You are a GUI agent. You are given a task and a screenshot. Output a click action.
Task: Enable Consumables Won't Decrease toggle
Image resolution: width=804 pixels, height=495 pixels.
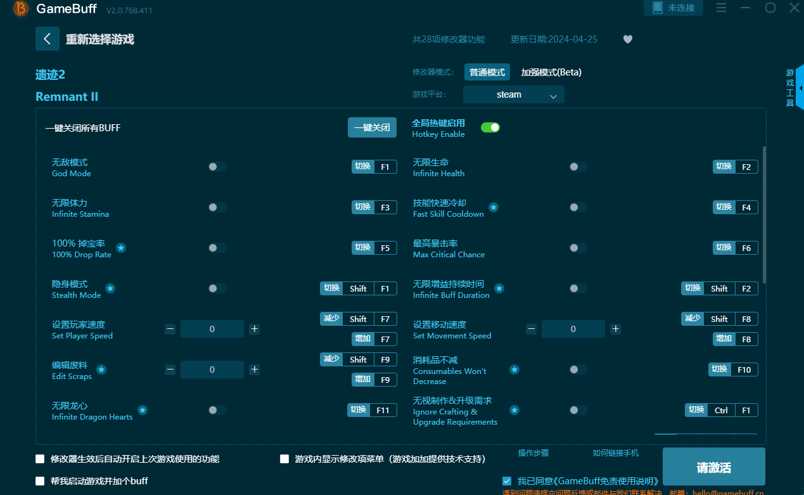click(x=578, y=370)
